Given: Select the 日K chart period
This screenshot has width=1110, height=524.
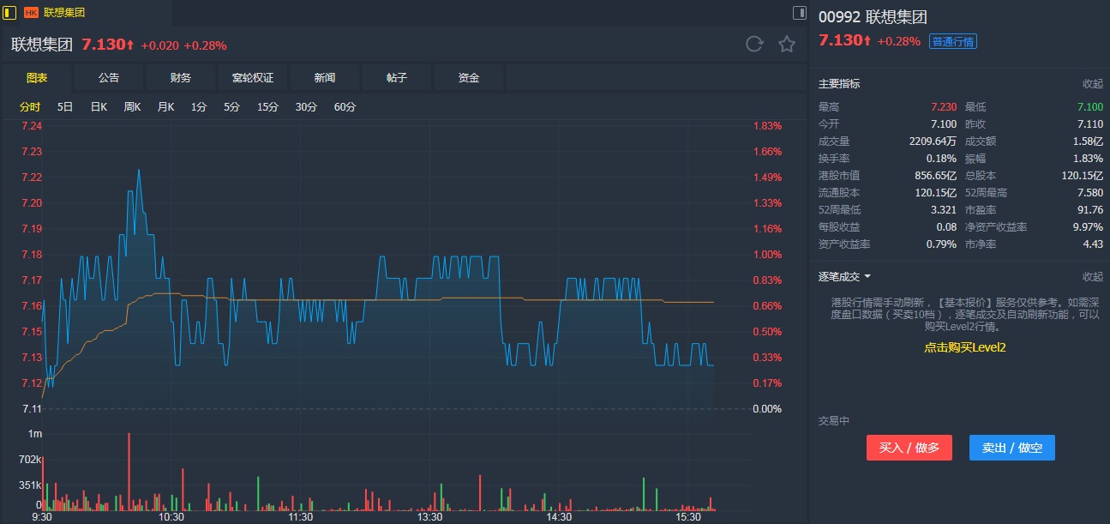Looking at the screenshot, I should coord(99,107).
